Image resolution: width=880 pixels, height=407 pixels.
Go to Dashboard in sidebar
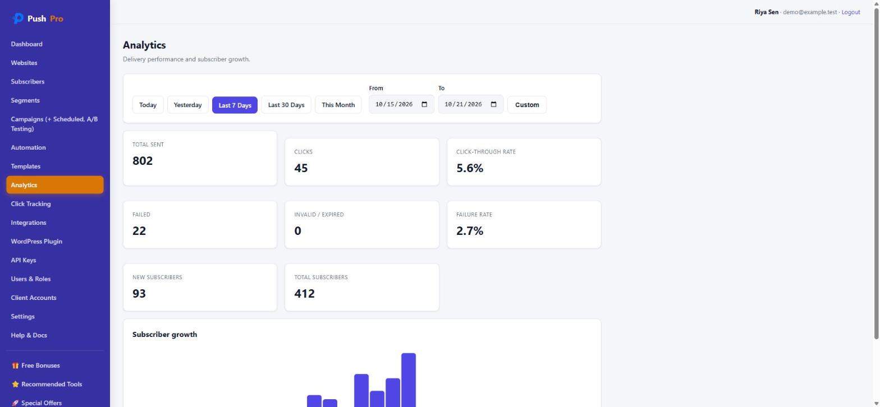coord(54,44)
